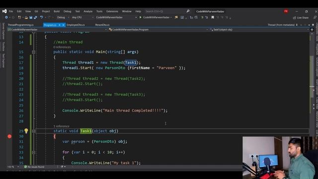Click the search magnifier icon
The height and width of the screenshot is (179, 318).
[x=188, y=11]
